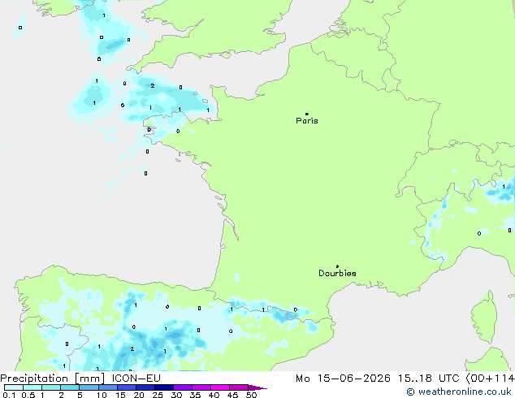Pick the 5 mm legend color swatch

(89, 387)
